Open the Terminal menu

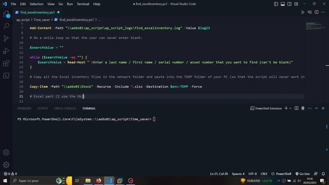coord(83,4)
